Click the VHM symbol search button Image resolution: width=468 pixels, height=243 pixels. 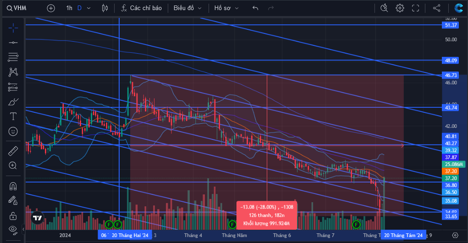(x=17, y=8)
